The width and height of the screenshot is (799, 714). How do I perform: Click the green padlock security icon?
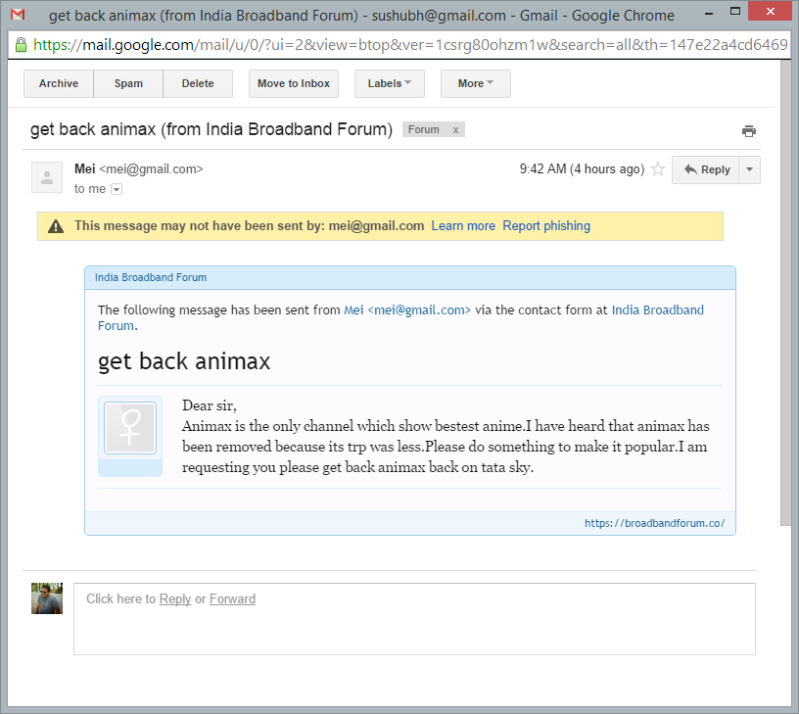[21, 45]
